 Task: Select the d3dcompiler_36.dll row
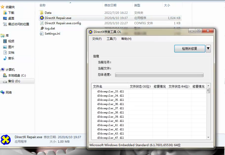click(x=149, y=104)
